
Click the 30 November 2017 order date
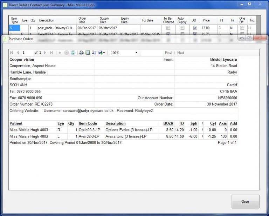(x=222, y=104)
